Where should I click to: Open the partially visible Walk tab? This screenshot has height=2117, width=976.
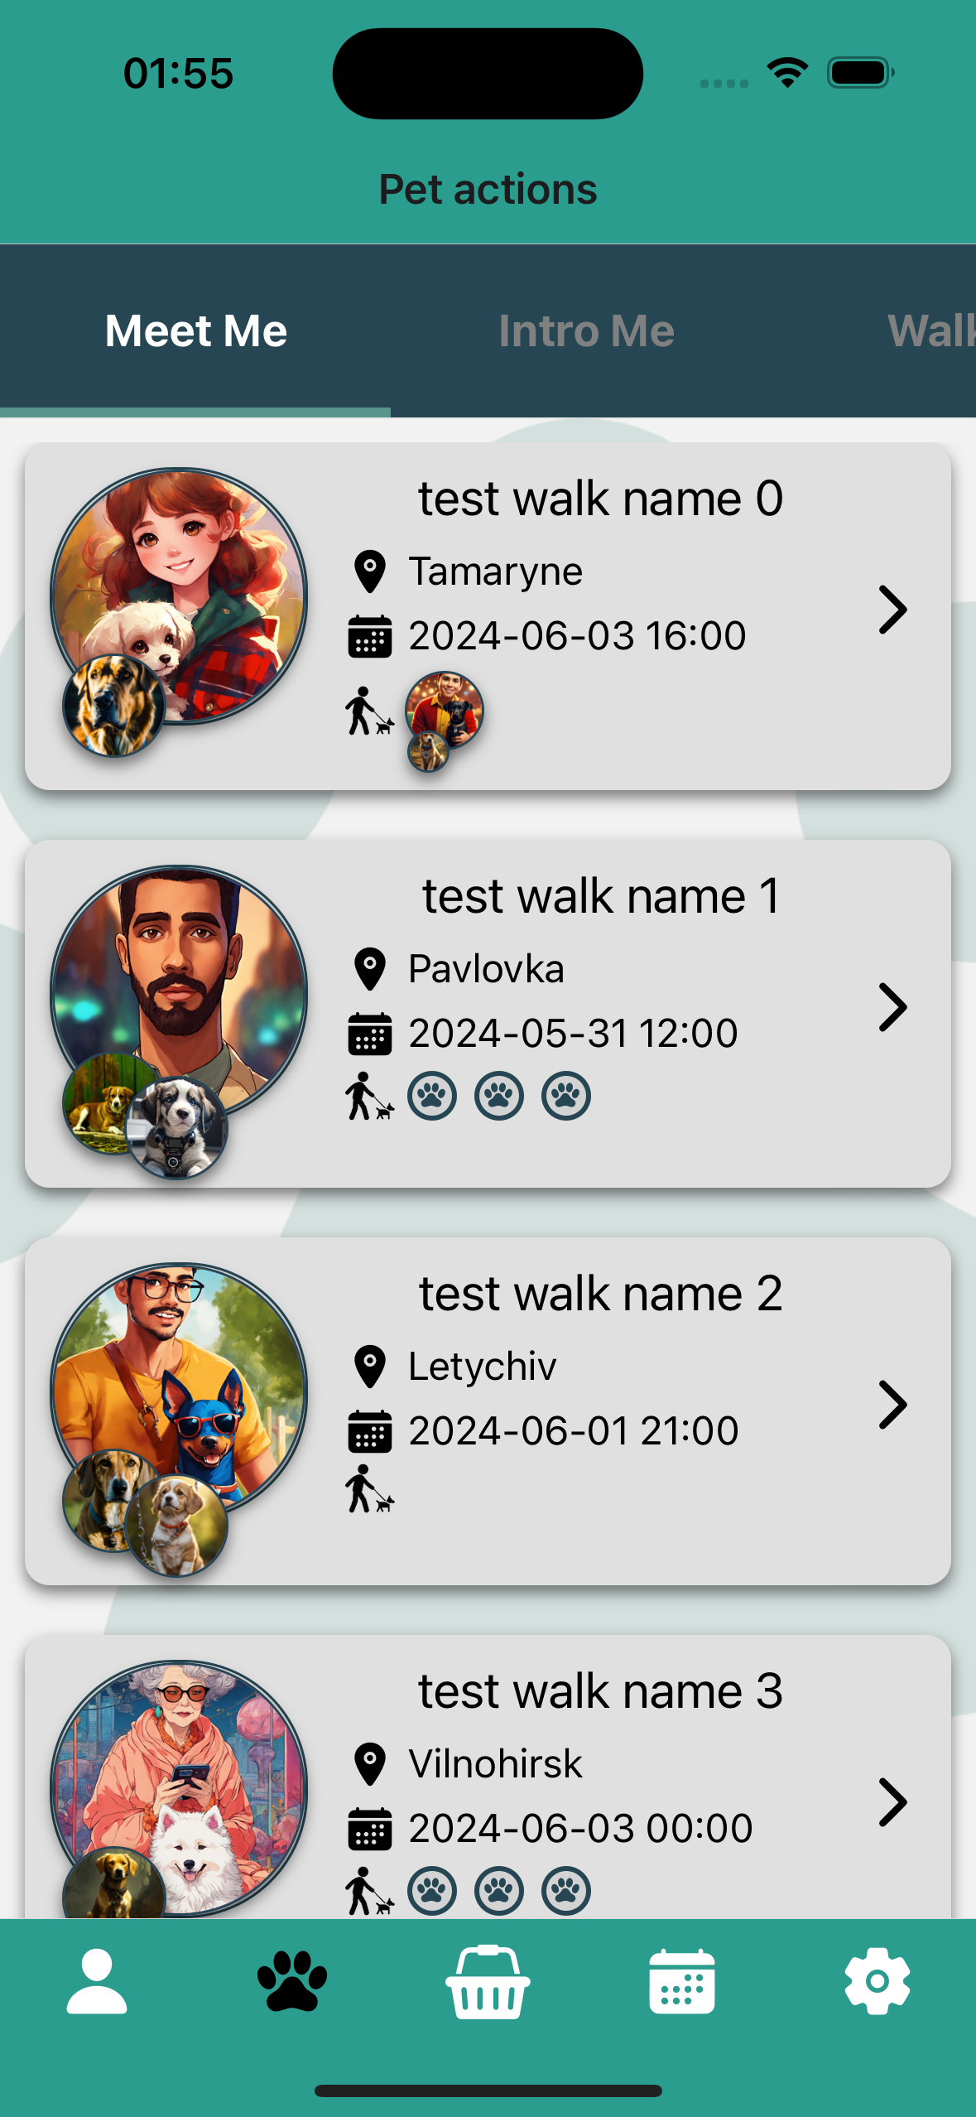[x=932, y=331]
